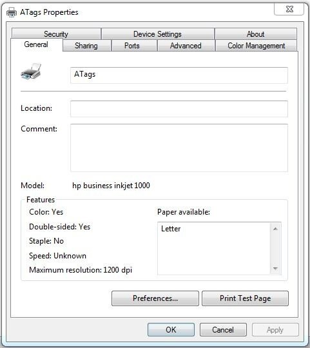Select the General tab
The height and width of the screenshot is (348, 310).
(x=36, y=44)
